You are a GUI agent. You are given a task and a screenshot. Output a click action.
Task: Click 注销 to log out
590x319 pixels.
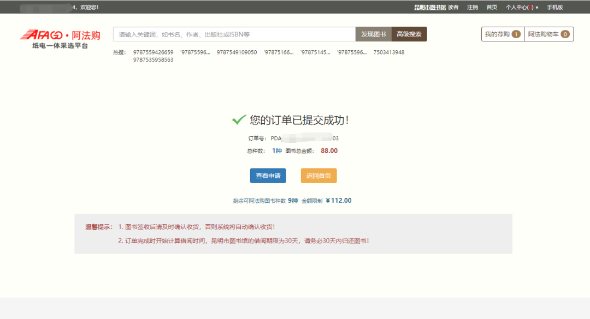click(473, 7)
